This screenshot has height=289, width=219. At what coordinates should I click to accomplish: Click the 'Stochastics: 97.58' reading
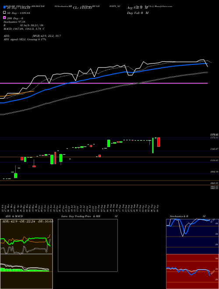(x=14, y=22)
